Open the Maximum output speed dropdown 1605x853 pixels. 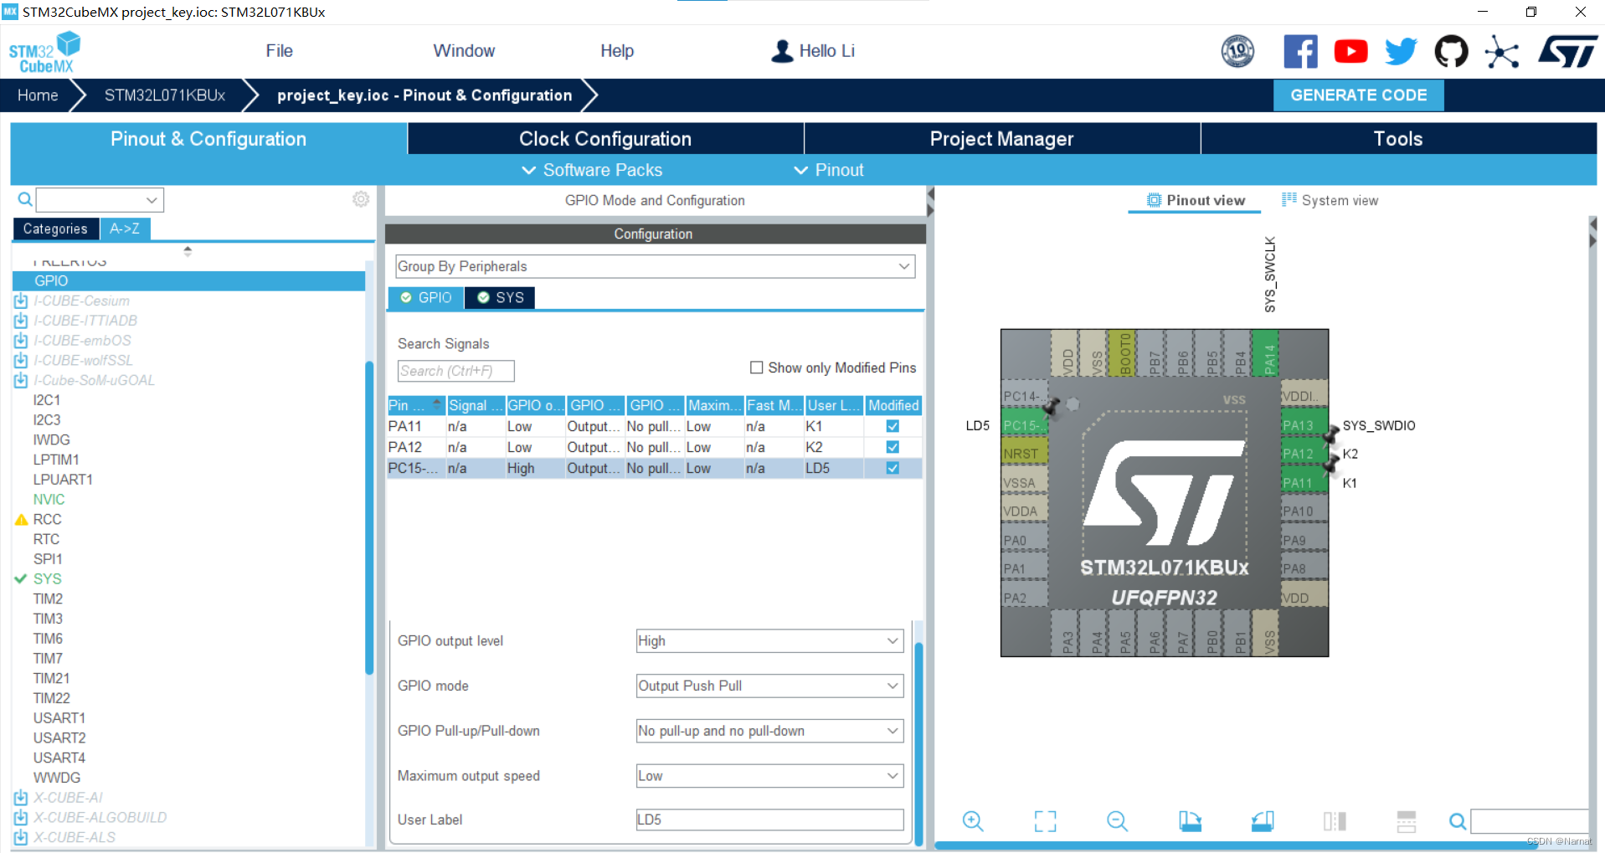[x=770, y=776]
